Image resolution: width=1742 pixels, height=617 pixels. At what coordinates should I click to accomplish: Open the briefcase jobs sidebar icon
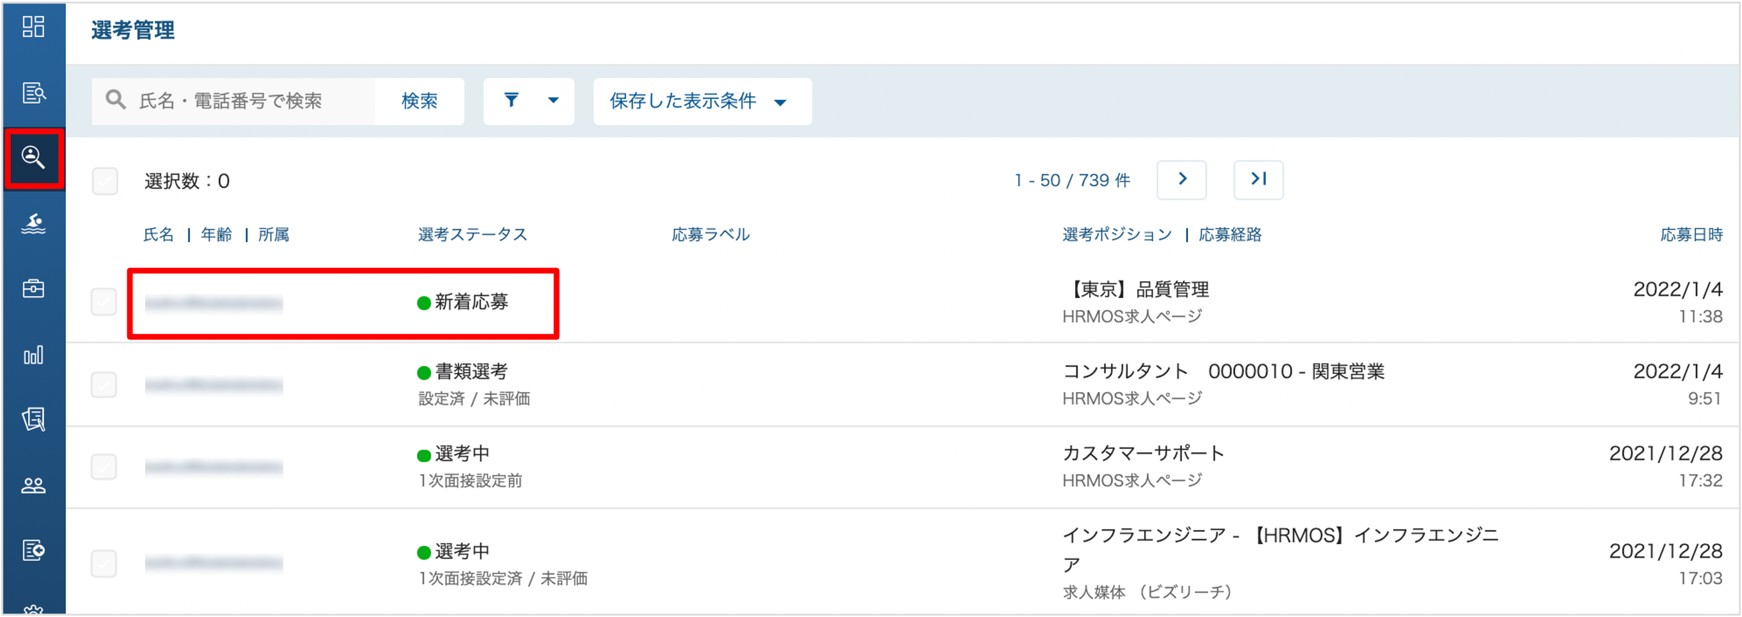tap(33, 288)
